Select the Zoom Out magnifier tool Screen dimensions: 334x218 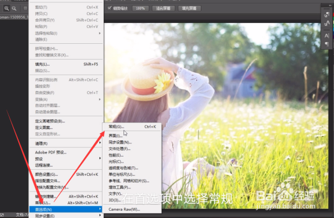(14, 8)
